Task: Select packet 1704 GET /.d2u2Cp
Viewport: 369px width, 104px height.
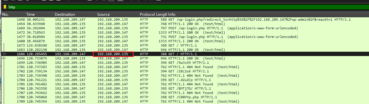Action: click(185, 80)
